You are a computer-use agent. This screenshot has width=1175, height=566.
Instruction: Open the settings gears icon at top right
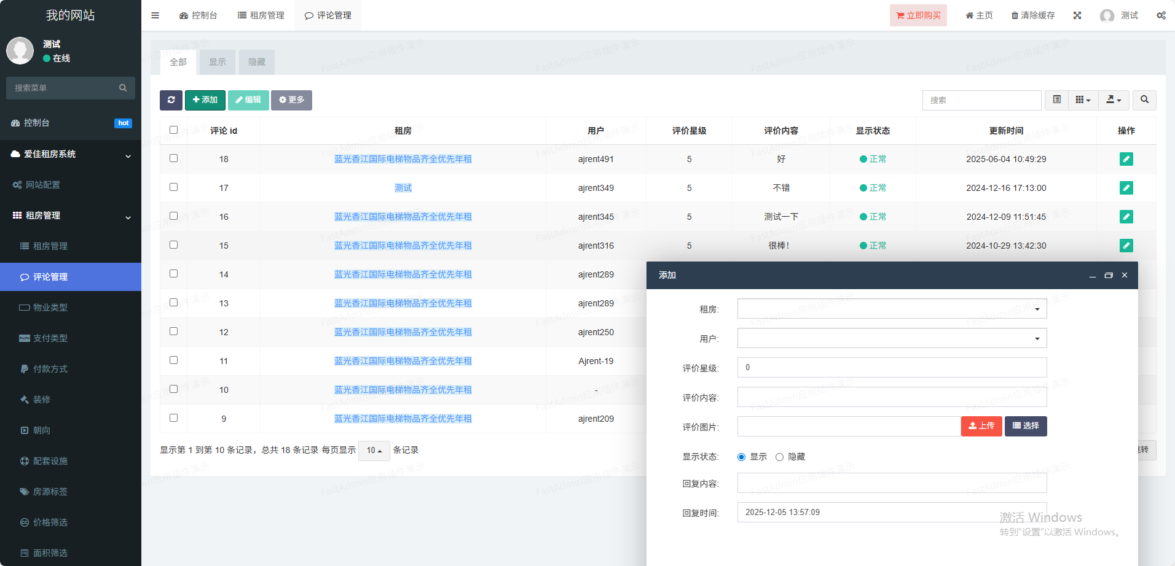pos(1161,15)
